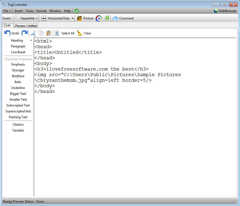Open the Horizontal Rule dropdown
The height and width of the screenshot is (206, 240).
[x=73, y=18]
